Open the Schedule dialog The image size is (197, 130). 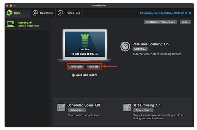point(77,110)
